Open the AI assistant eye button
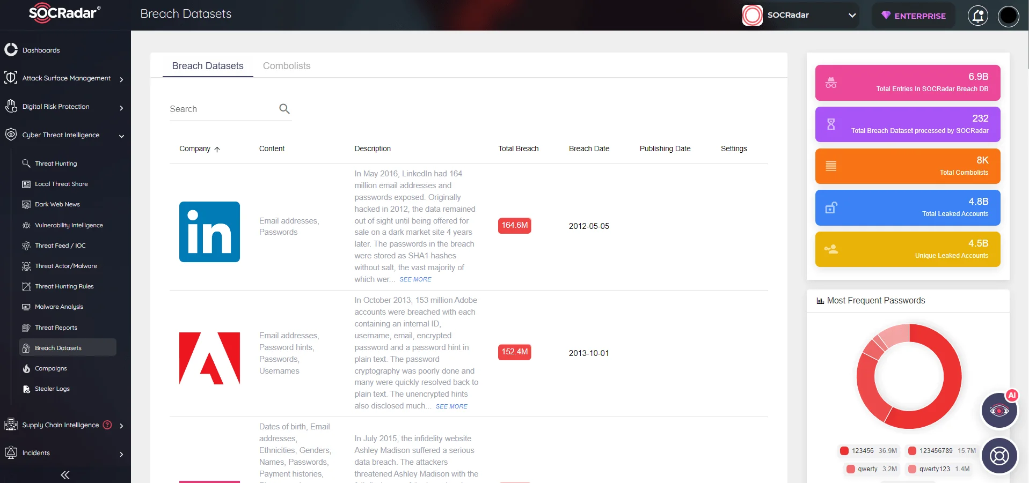1029x483 pixels. click(x=999, y=411)
